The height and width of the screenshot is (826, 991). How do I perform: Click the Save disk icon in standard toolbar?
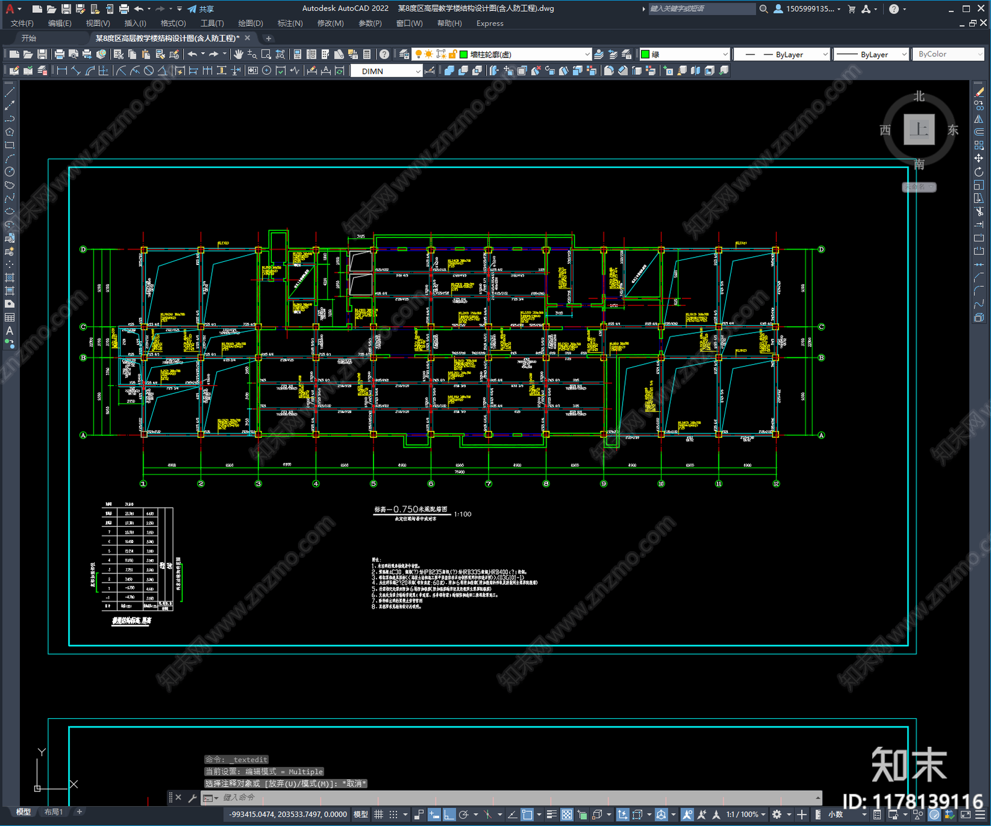pos(42,54)
